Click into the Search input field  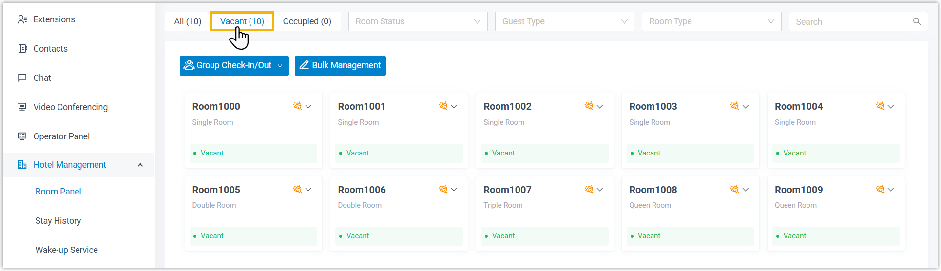[850, 21]
